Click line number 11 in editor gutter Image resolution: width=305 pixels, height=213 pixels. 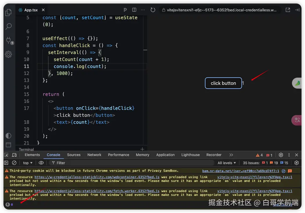coord(26,66)
